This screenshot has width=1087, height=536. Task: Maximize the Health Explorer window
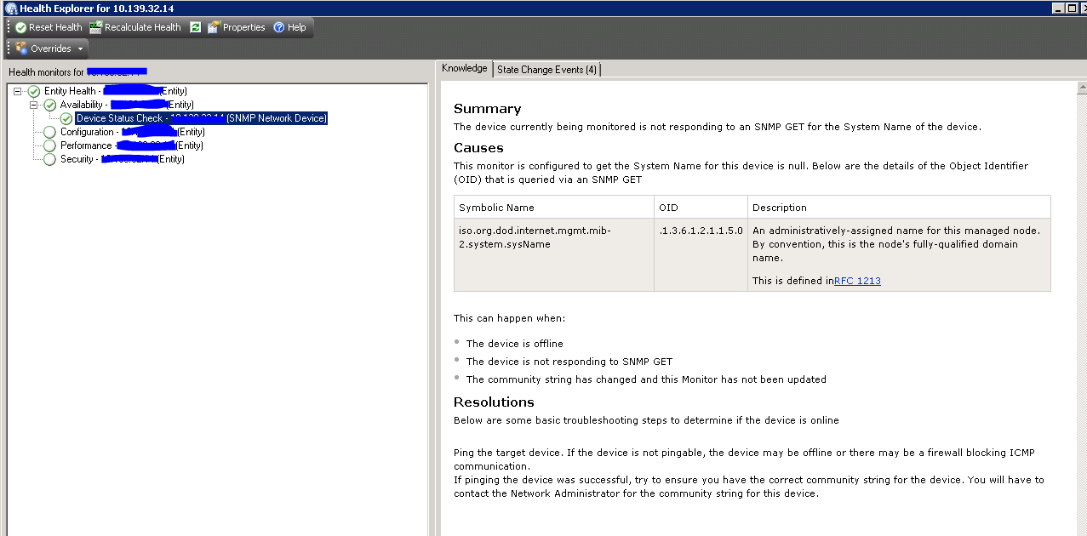(1072, 8)
